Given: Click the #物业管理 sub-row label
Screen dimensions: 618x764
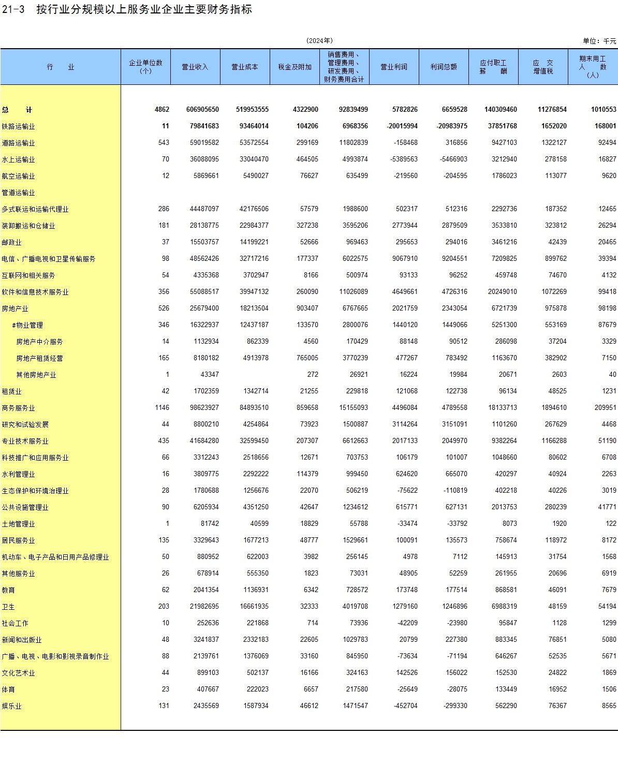Looking at the screenshot, I should (x=27, y=326).
